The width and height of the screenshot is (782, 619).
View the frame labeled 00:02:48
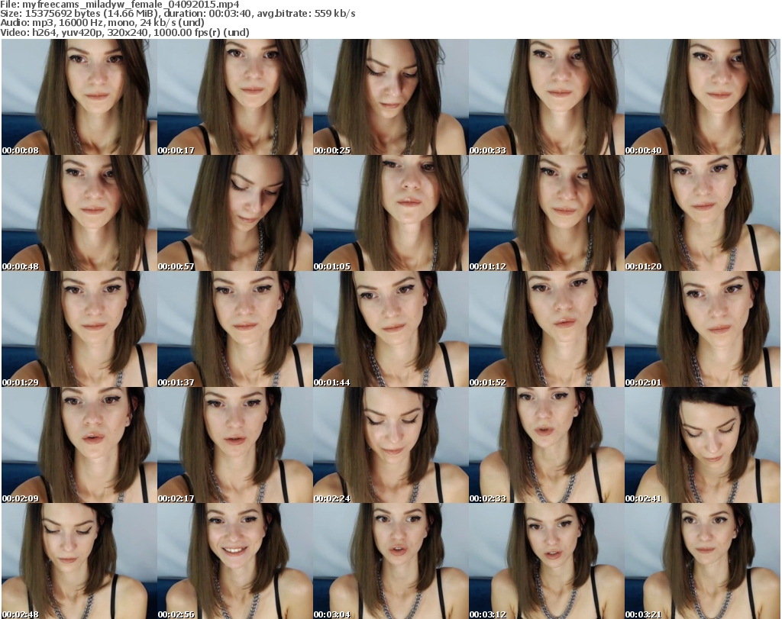(79, 561)
